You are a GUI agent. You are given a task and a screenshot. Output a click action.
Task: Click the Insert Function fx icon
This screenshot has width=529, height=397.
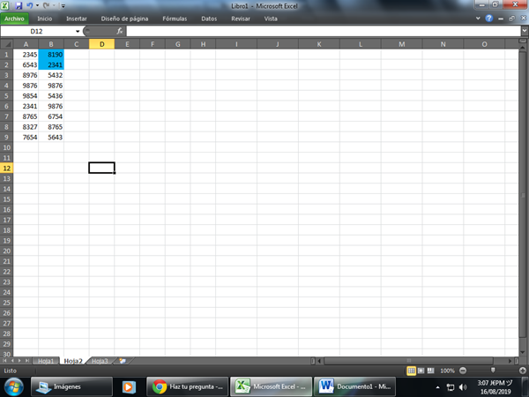pos(119,31)
